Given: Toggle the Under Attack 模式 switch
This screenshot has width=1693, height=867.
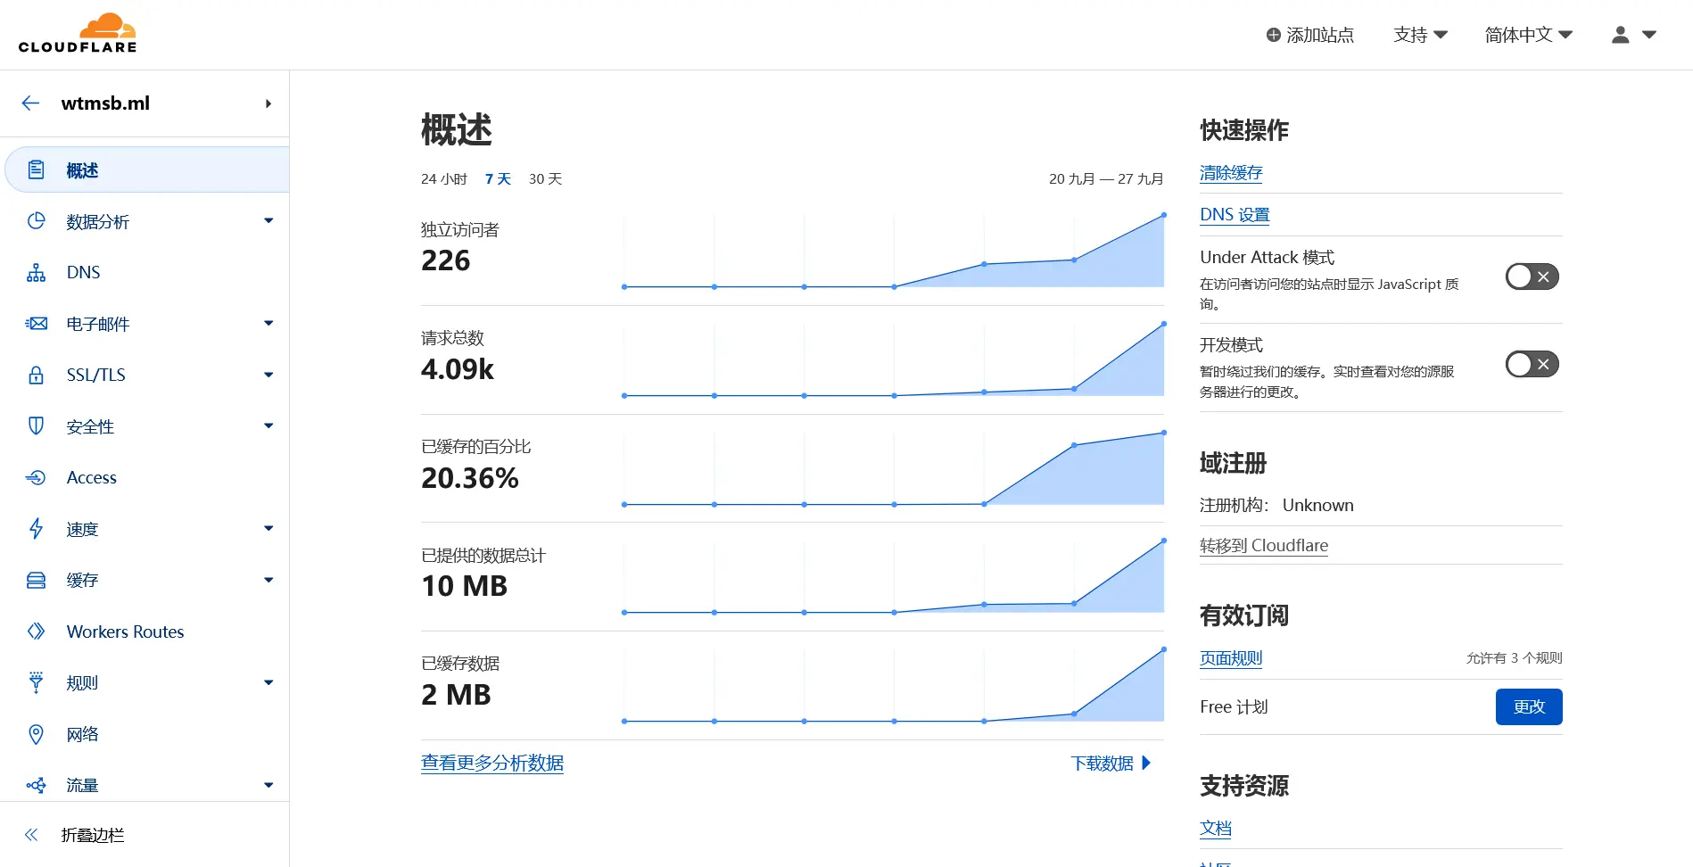Looking at the screenshot, I should [1532, 277].
